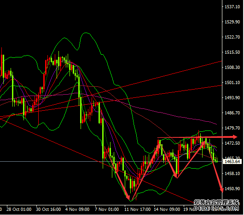This screenshot has width=244, height=215.
Task: Select the 1493.90 price level label
Action: pos(232,98)
